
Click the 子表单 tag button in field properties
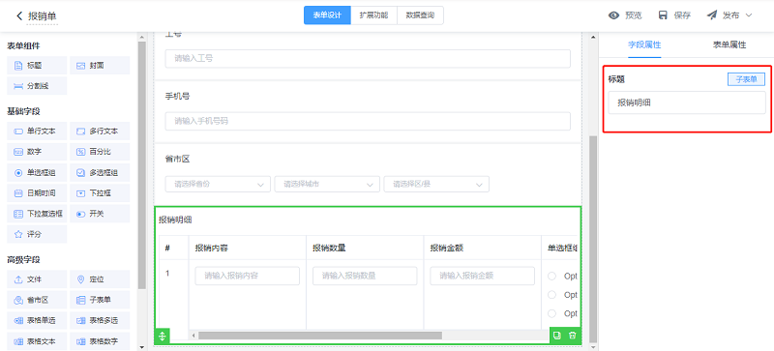[x=746, y=79]
